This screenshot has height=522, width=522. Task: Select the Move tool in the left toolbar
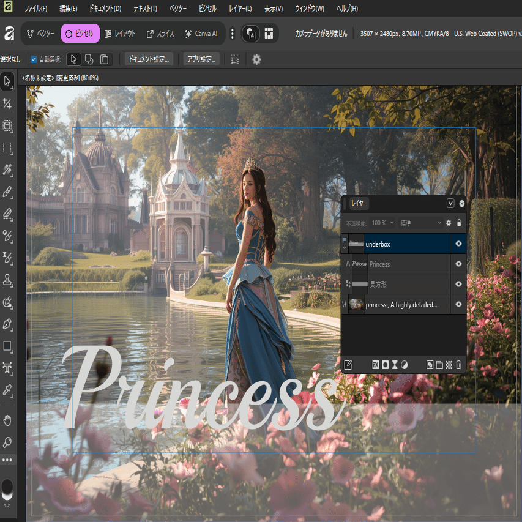click(x=7, y=81)
